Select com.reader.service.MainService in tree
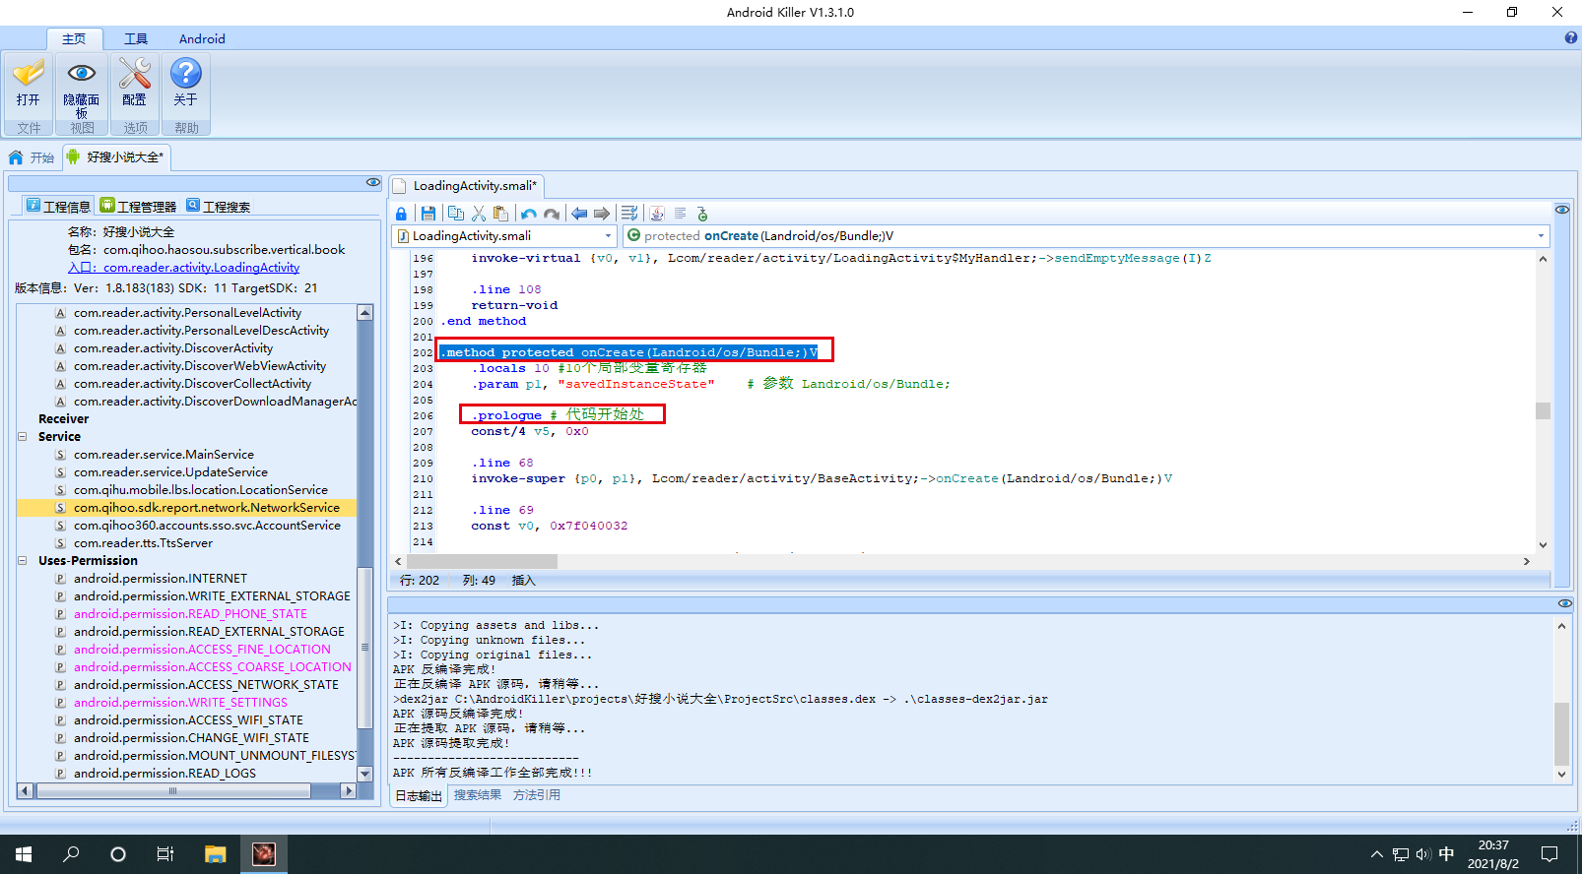Image resolution: width=1582 pixels, height=874 pixels. [164, 455]
